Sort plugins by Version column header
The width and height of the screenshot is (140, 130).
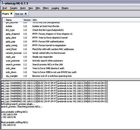[27, 20]
